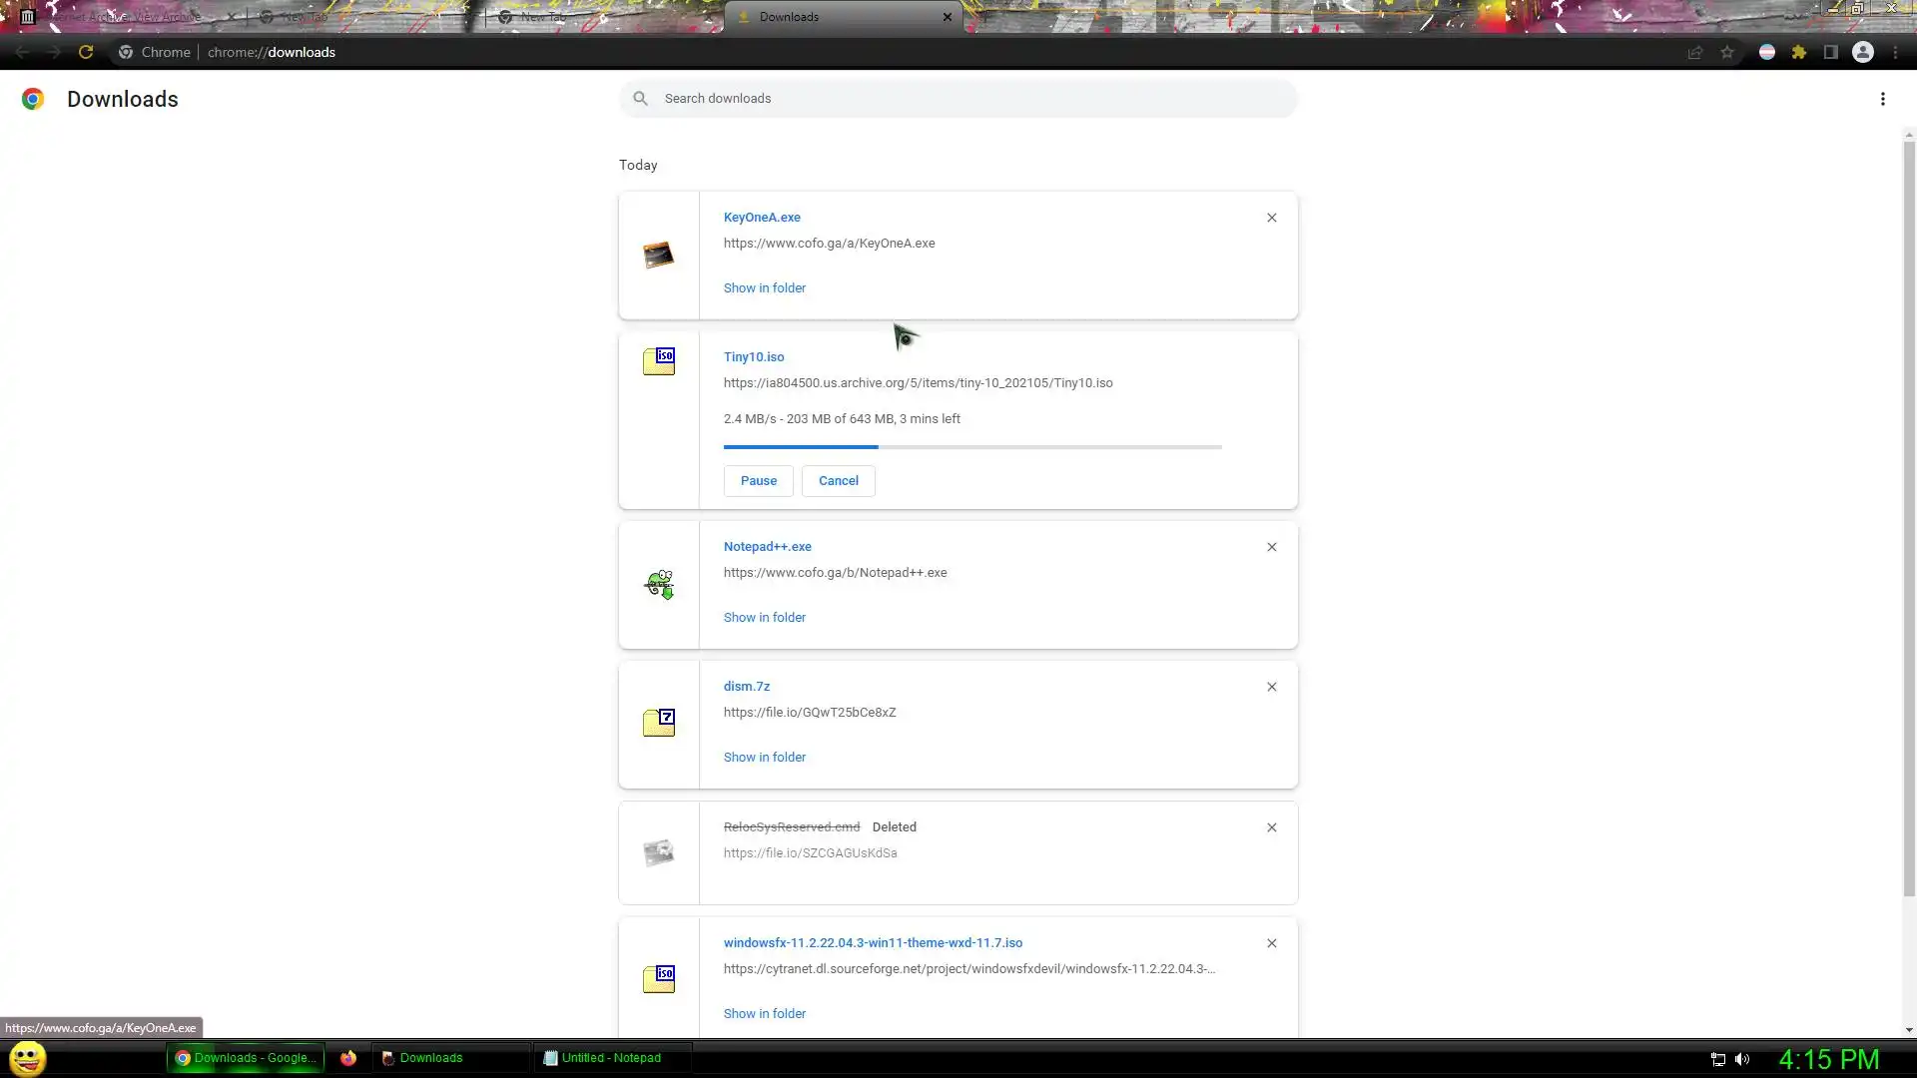The width and height of the screenshot is (1917, 1078).
Task: Click the Tiny10.iso progress bar
Action: (x=971, y=447)
